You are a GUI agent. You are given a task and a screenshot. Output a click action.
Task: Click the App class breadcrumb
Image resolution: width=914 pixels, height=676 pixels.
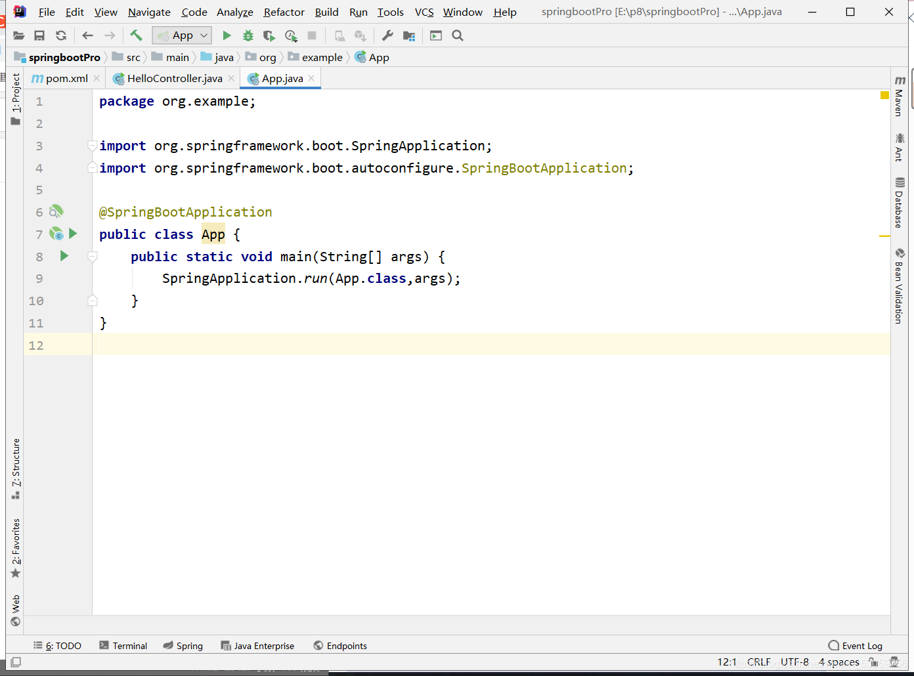click(x=372, y=57)
